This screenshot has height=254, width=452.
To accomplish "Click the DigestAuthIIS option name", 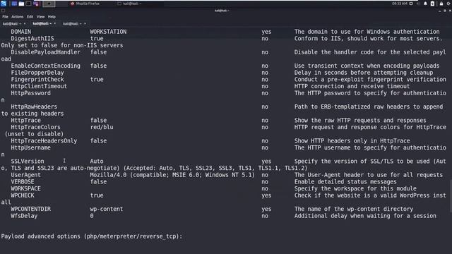I will pos(32,39).
